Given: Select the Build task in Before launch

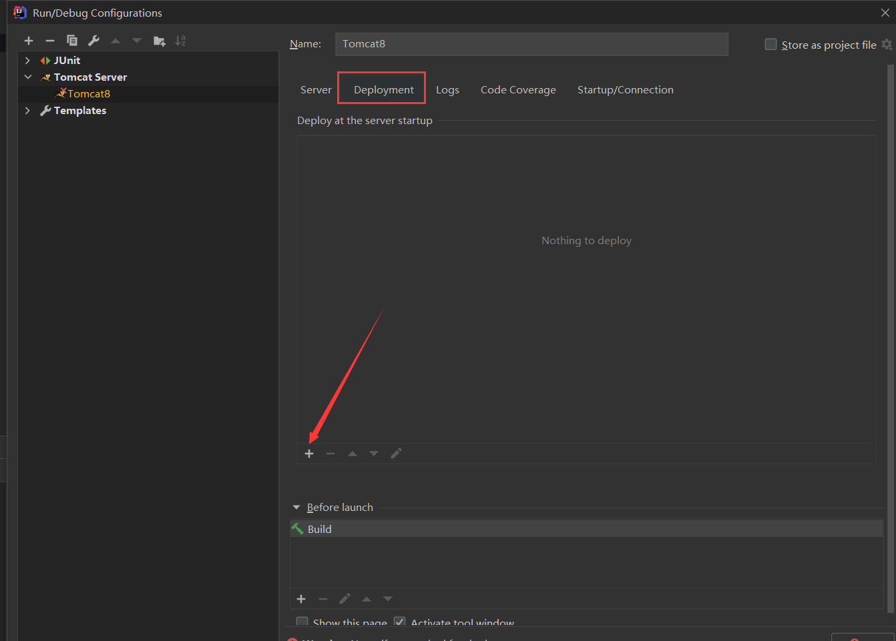Looking at the screenshot, I should pyautogui.click(x=586, y=529).
